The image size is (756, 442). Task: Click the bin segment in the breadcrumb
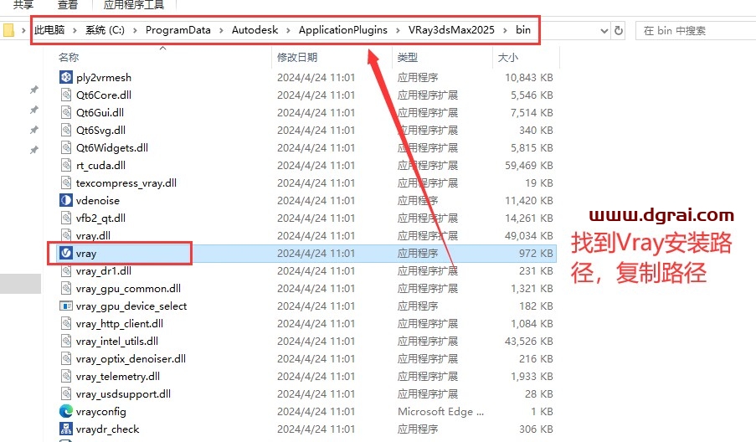(x=523, y=30)
